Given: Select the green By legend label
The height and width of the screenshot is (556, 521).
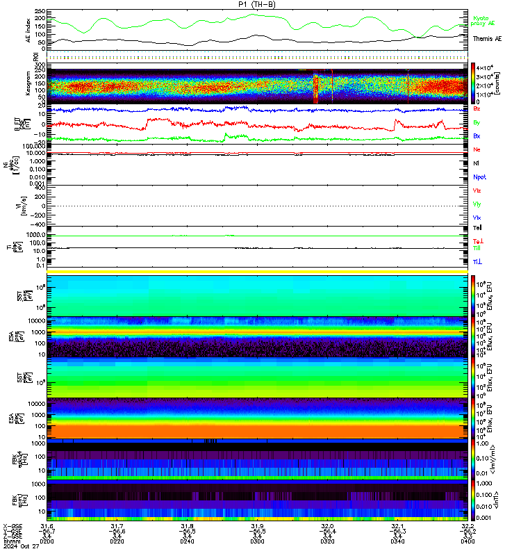Looking at the screenshot, I should point(477,122).
